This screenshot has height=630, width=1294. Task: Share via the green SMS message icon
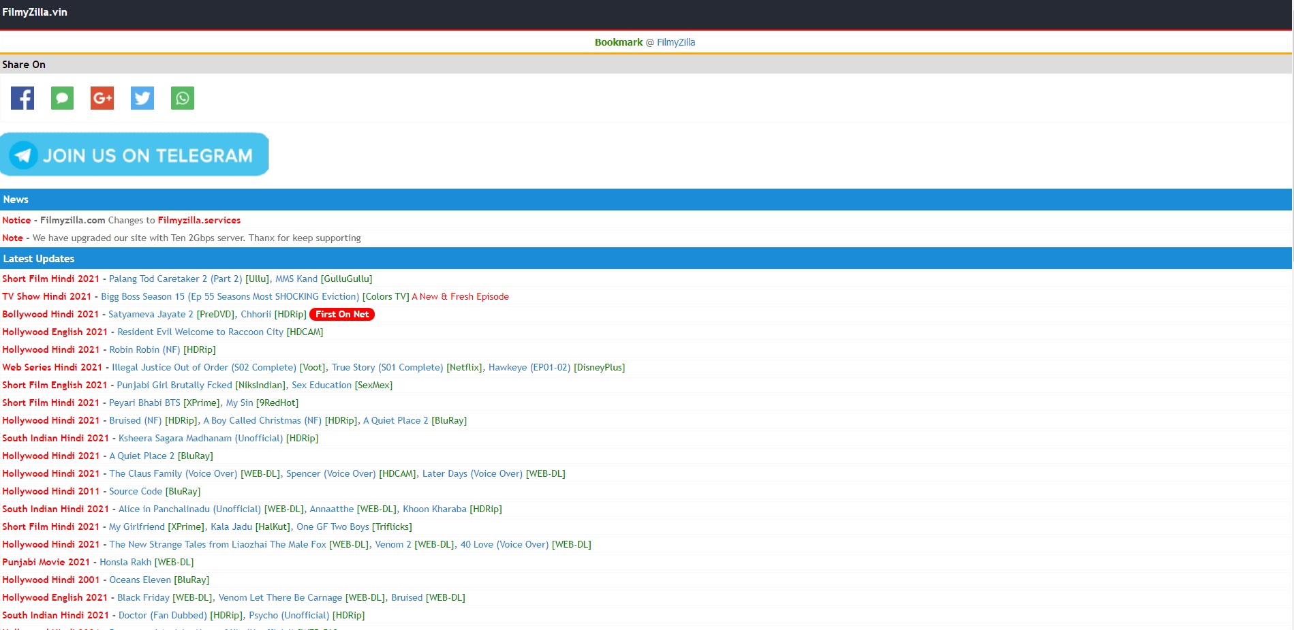pos(62,98)
